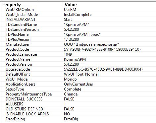The height and width of the screenshot is (123, 156).
Task: Click the UseRM value cell
Action: tap(70, 10)
